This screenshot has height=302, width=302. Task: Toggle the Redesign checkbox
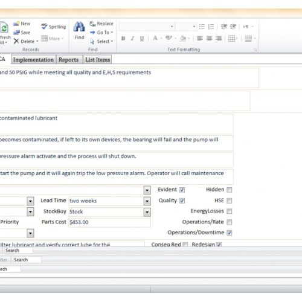219,245
